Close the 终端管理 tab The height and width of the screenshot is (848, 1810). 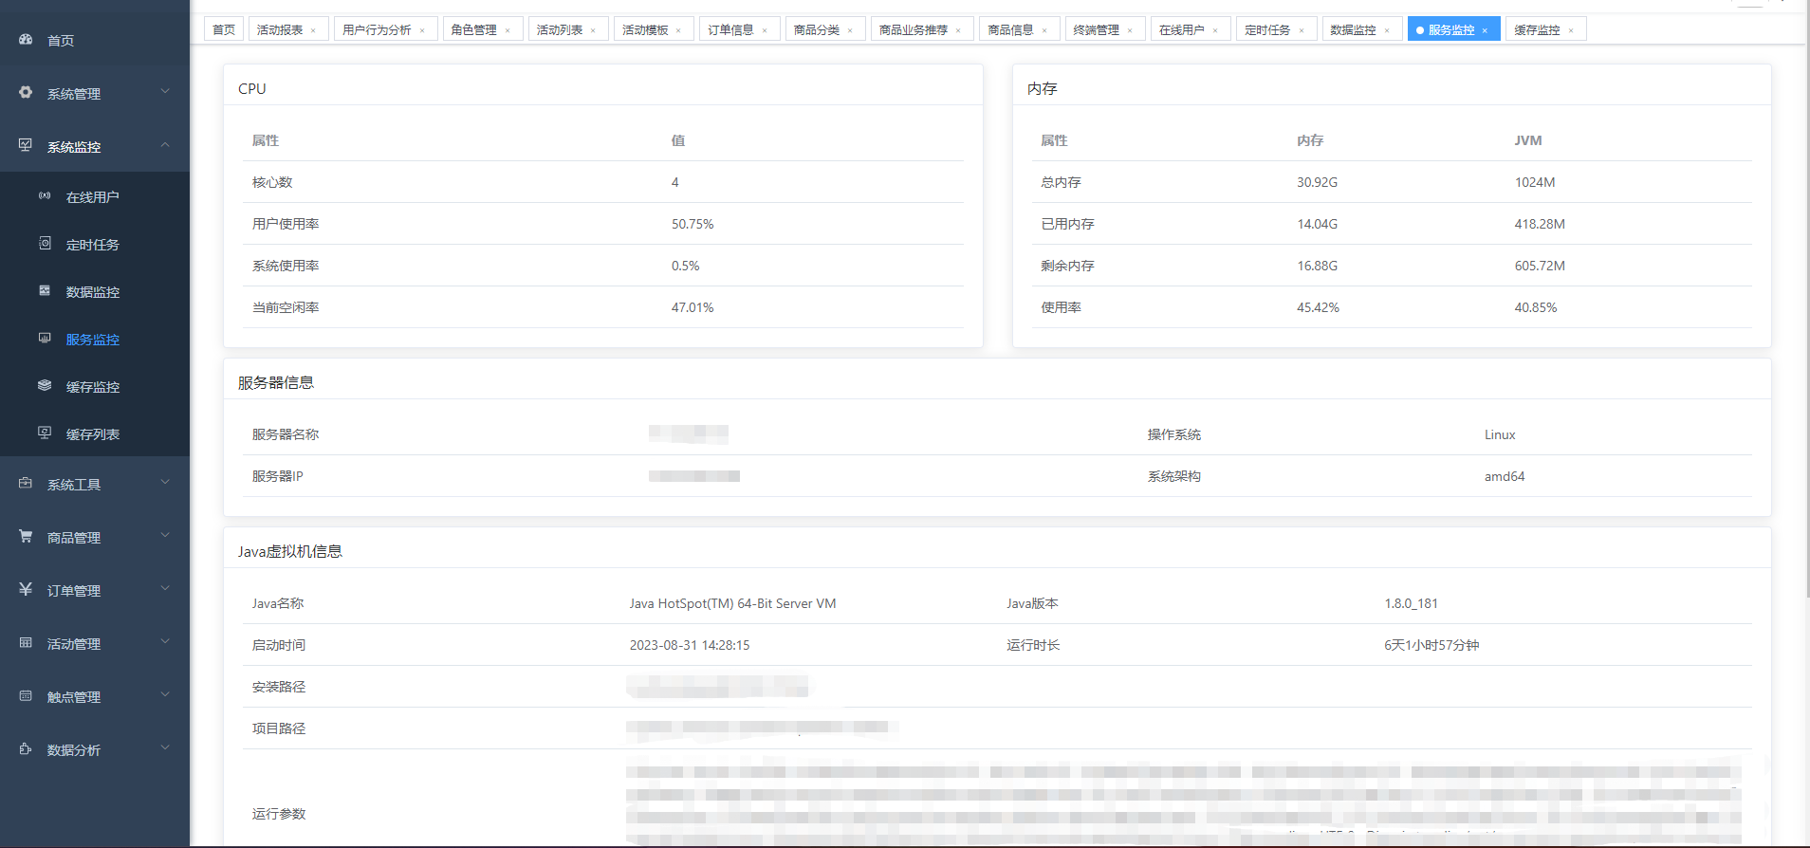pos(1130,30)
